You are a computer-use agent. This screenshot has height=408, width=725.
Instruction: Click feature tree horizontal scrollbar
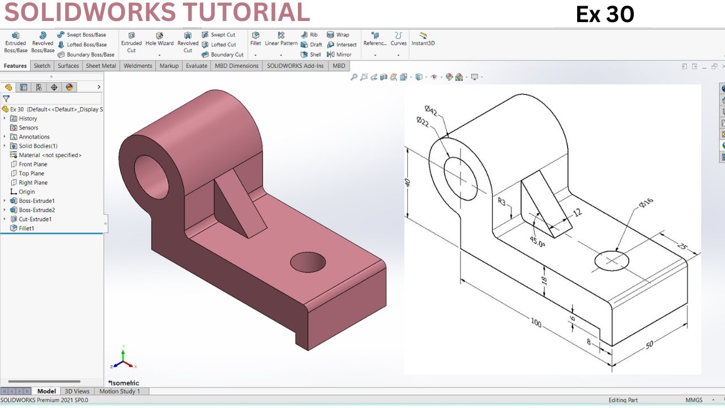click(44, 381)
